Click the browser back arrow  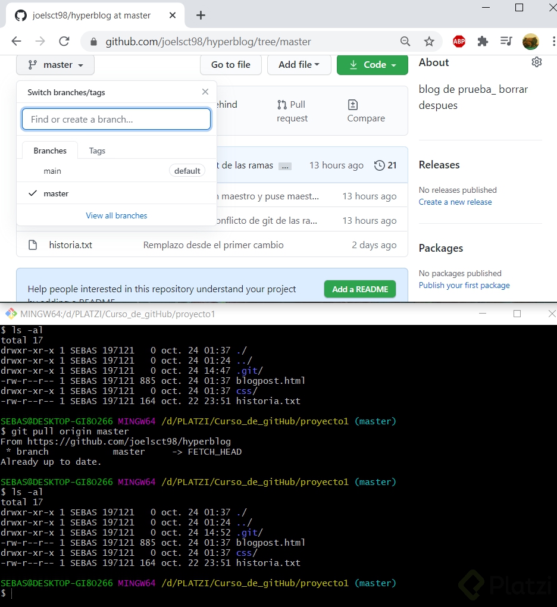16,41
